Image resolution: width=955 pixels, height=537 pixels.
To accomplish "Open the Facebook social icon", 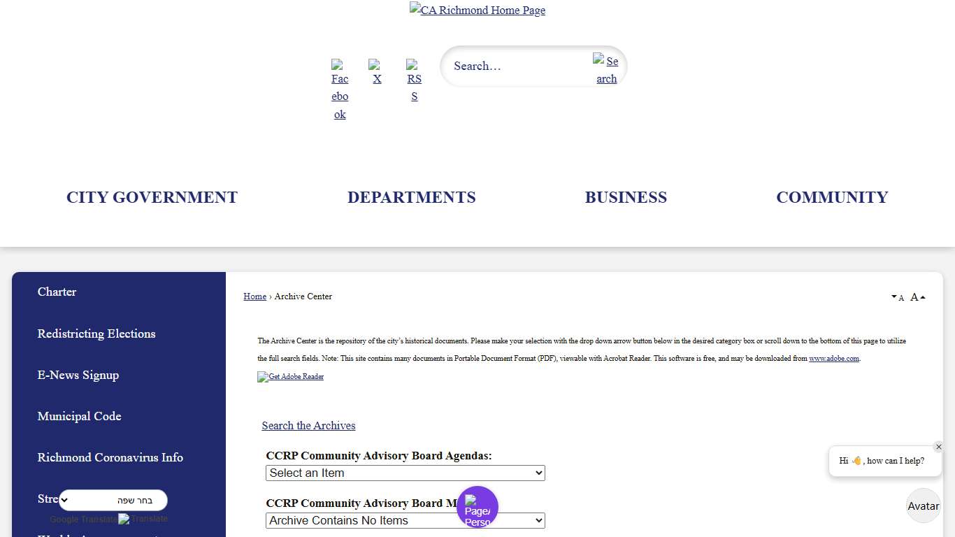I will coord(340,89).
